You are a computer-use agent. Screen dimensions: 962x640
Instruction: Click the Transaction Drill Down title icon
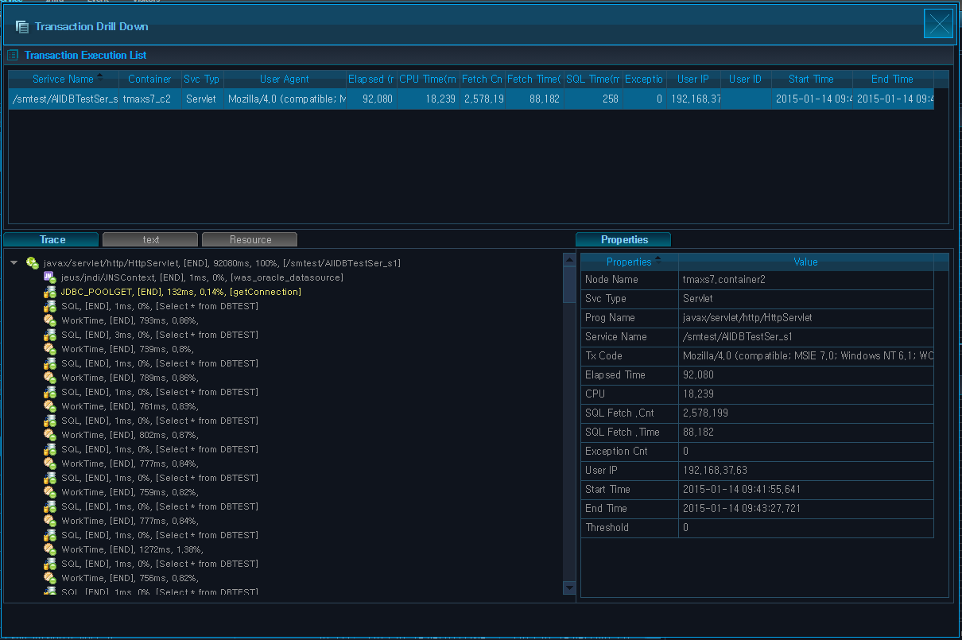pyautogui.click(x=22, y=27)
